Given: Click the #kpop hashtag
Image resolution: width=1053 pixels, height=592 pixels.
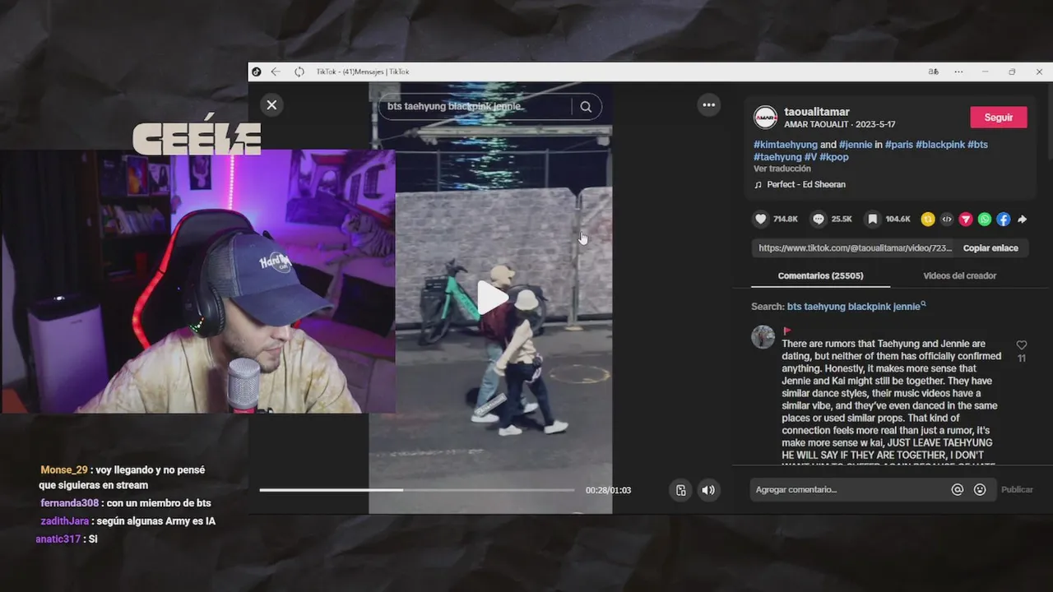Looking at the screenshot, I should pyautogui.click(x=834, y=156).
